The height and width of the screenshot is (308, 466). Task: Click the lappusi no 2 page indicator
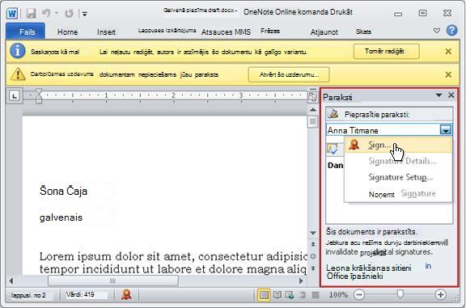coord(28,295)
